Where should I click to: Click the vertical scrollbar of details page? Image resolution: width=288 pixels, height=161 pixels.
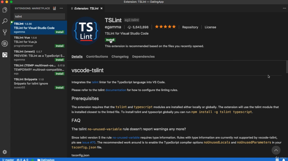287,67
